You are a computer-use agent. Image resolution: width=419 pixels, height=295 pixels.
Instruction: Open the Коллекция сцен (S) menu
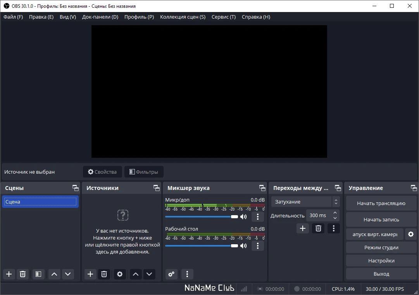tap(183, 17)
